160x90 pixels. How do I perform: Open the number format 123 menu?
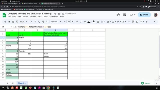click(x=47, y=22)
